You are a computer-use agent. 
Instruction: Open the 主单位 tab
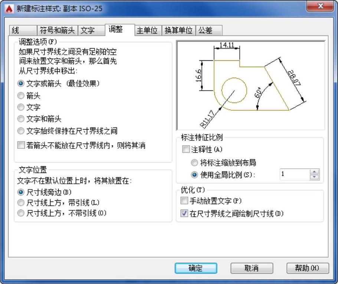(147, 30)
